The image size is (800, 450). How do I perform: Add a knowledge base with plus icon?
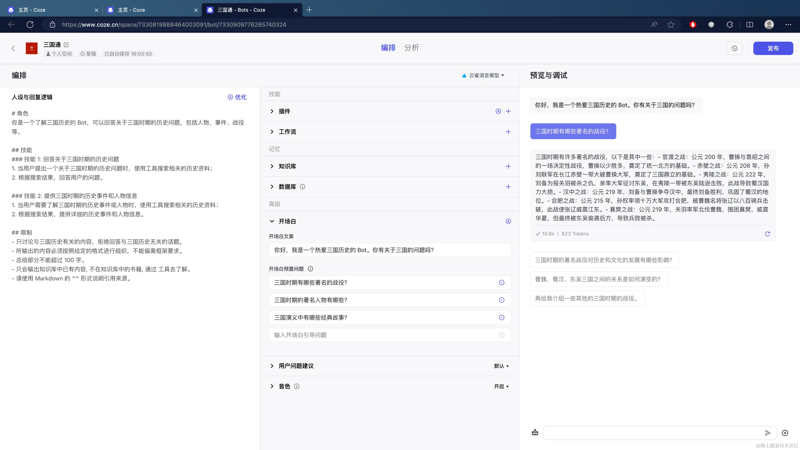coord(508,166)
